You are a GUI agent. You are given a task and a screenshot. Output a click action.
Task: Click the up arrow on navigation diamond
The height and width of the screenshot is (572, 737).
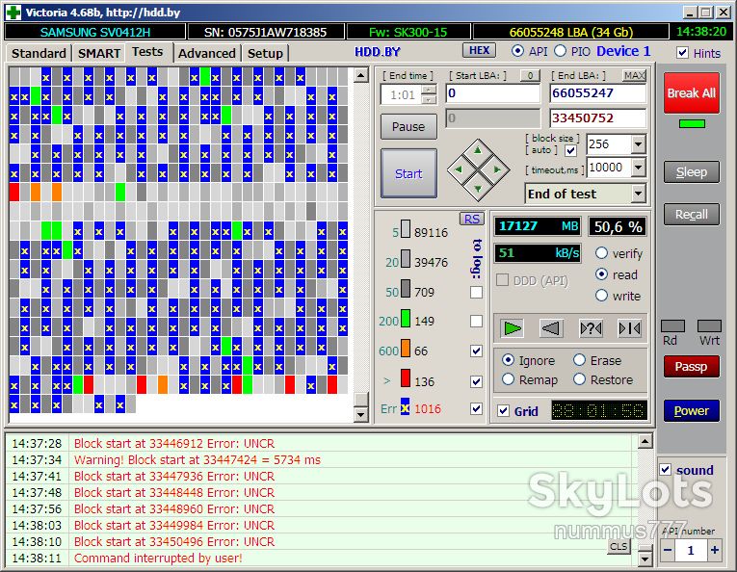pyautogui.click(x=478, y=151)
